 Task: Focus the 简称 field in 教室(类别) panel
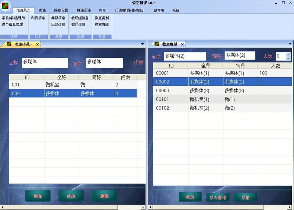pyautogui.click(x=105, y=63)
